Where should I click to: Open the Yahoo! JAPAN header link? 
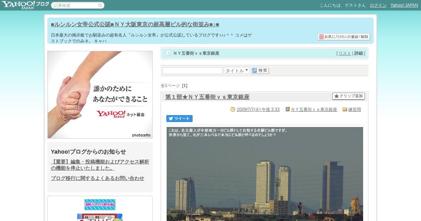tap(404, 5)
